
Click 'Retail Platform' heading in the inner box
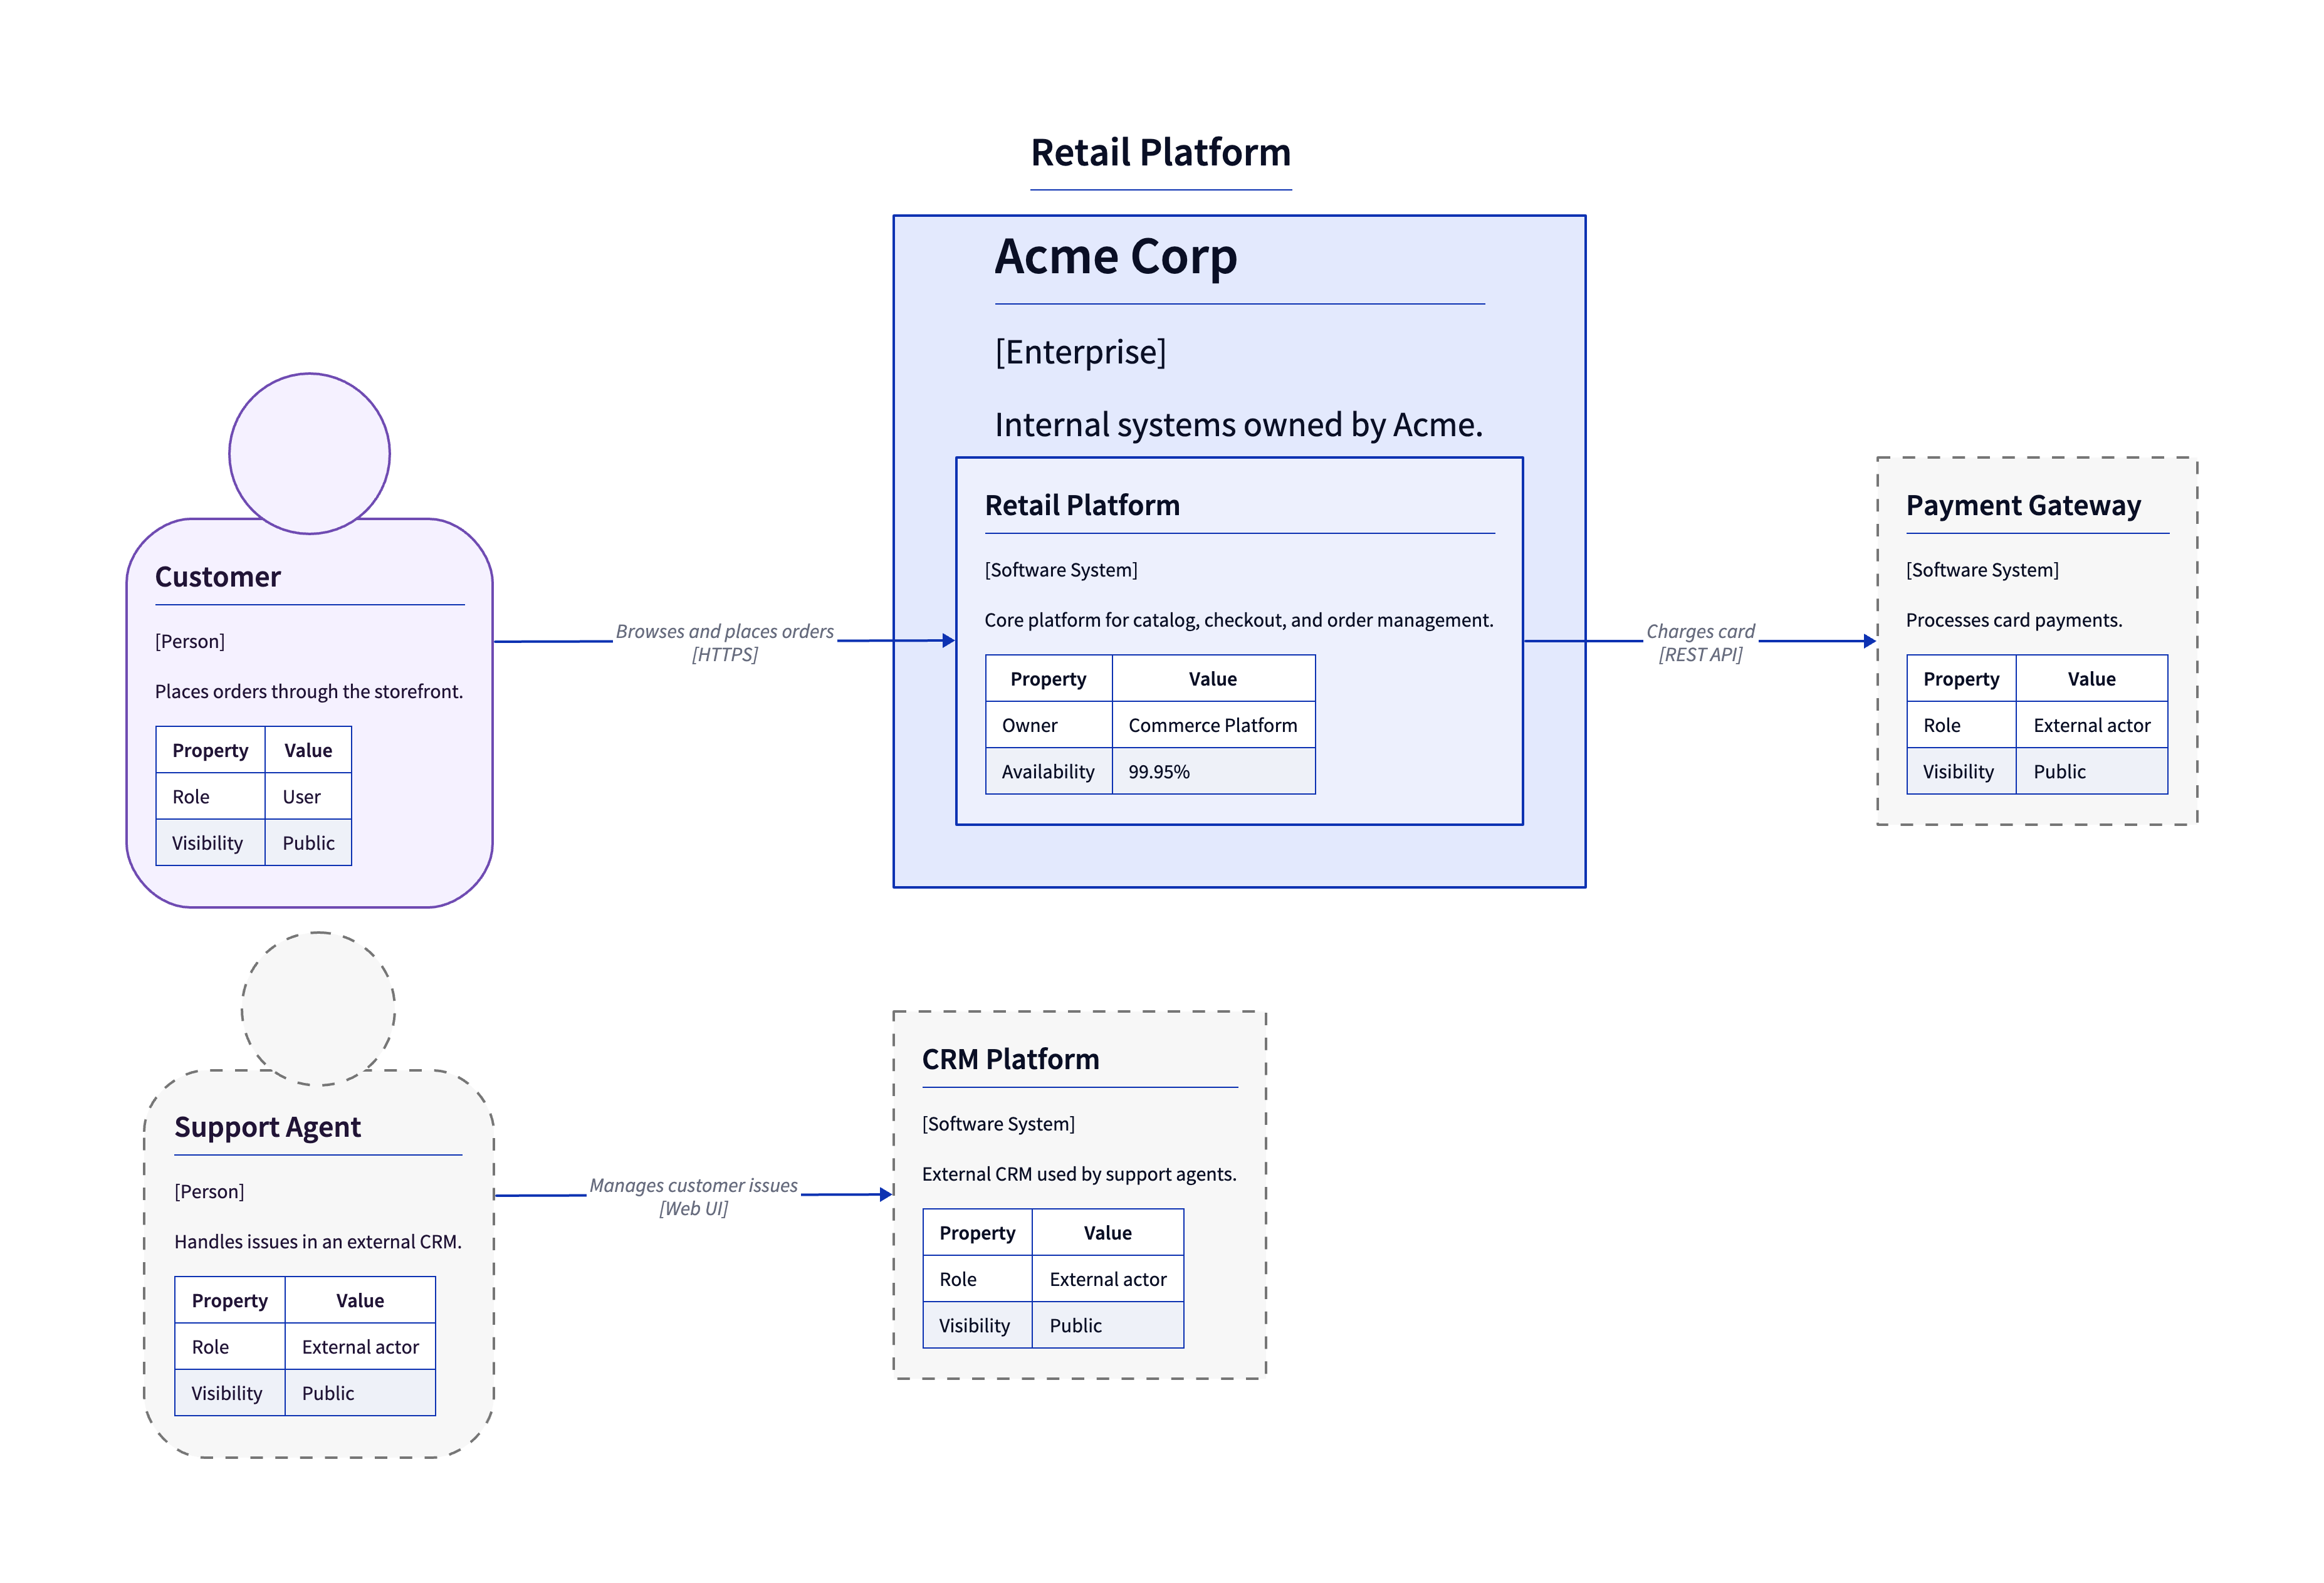pos(1082,505)
